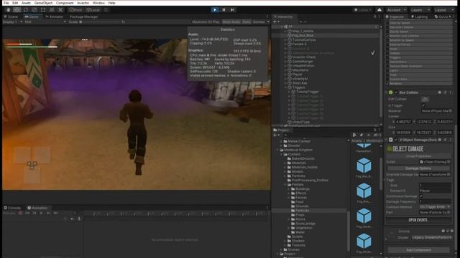This screenshot has width=460, height=258.
Task: Select the Rect transform tool
Action: [x=43, y=10]
